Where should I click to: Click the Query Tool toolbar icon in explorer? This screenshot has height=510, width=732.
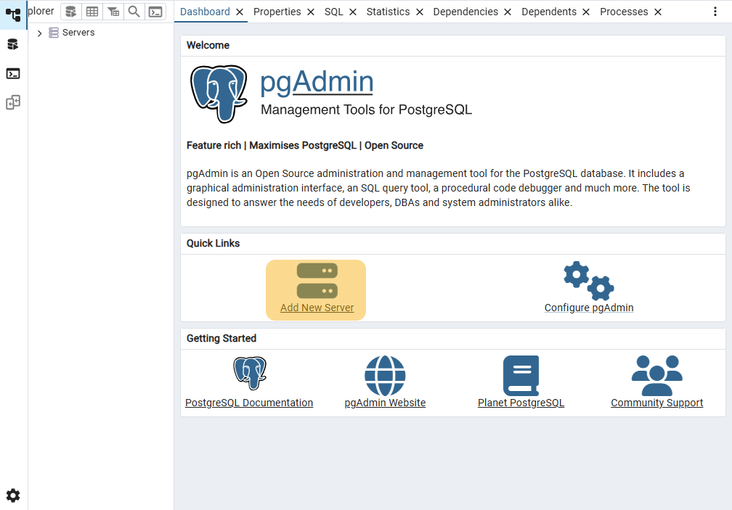(x=71, y=12)
